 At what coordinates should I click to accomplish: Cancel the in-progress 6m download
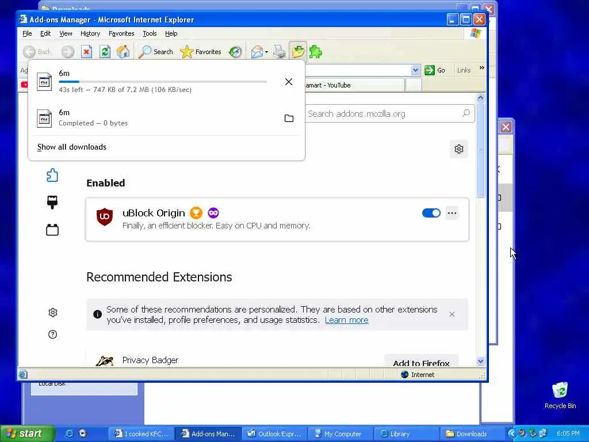click(289, 82)
